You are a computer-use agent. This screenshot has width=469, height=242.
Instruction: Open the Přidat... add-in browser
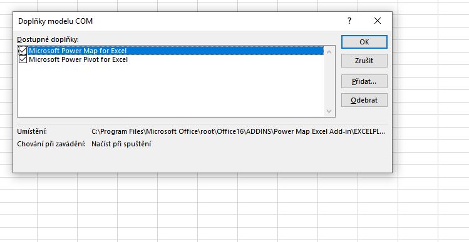coord(364,81)
